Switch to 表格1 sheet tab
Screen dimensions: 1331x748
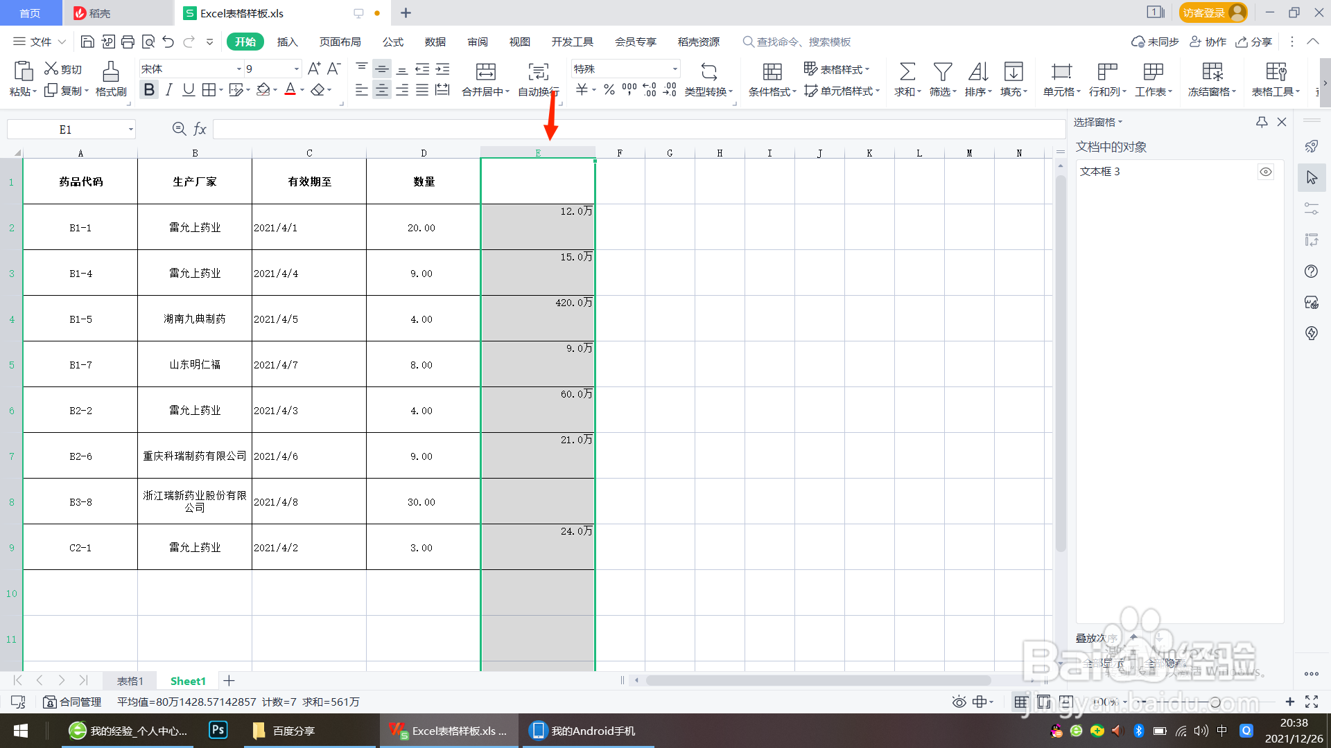(x=130, y=681)
